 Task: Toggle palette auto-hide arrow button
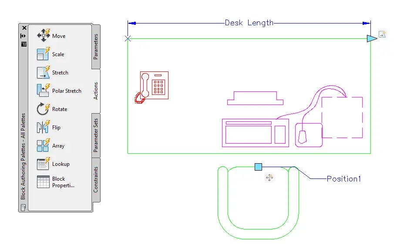coord(24,36)
